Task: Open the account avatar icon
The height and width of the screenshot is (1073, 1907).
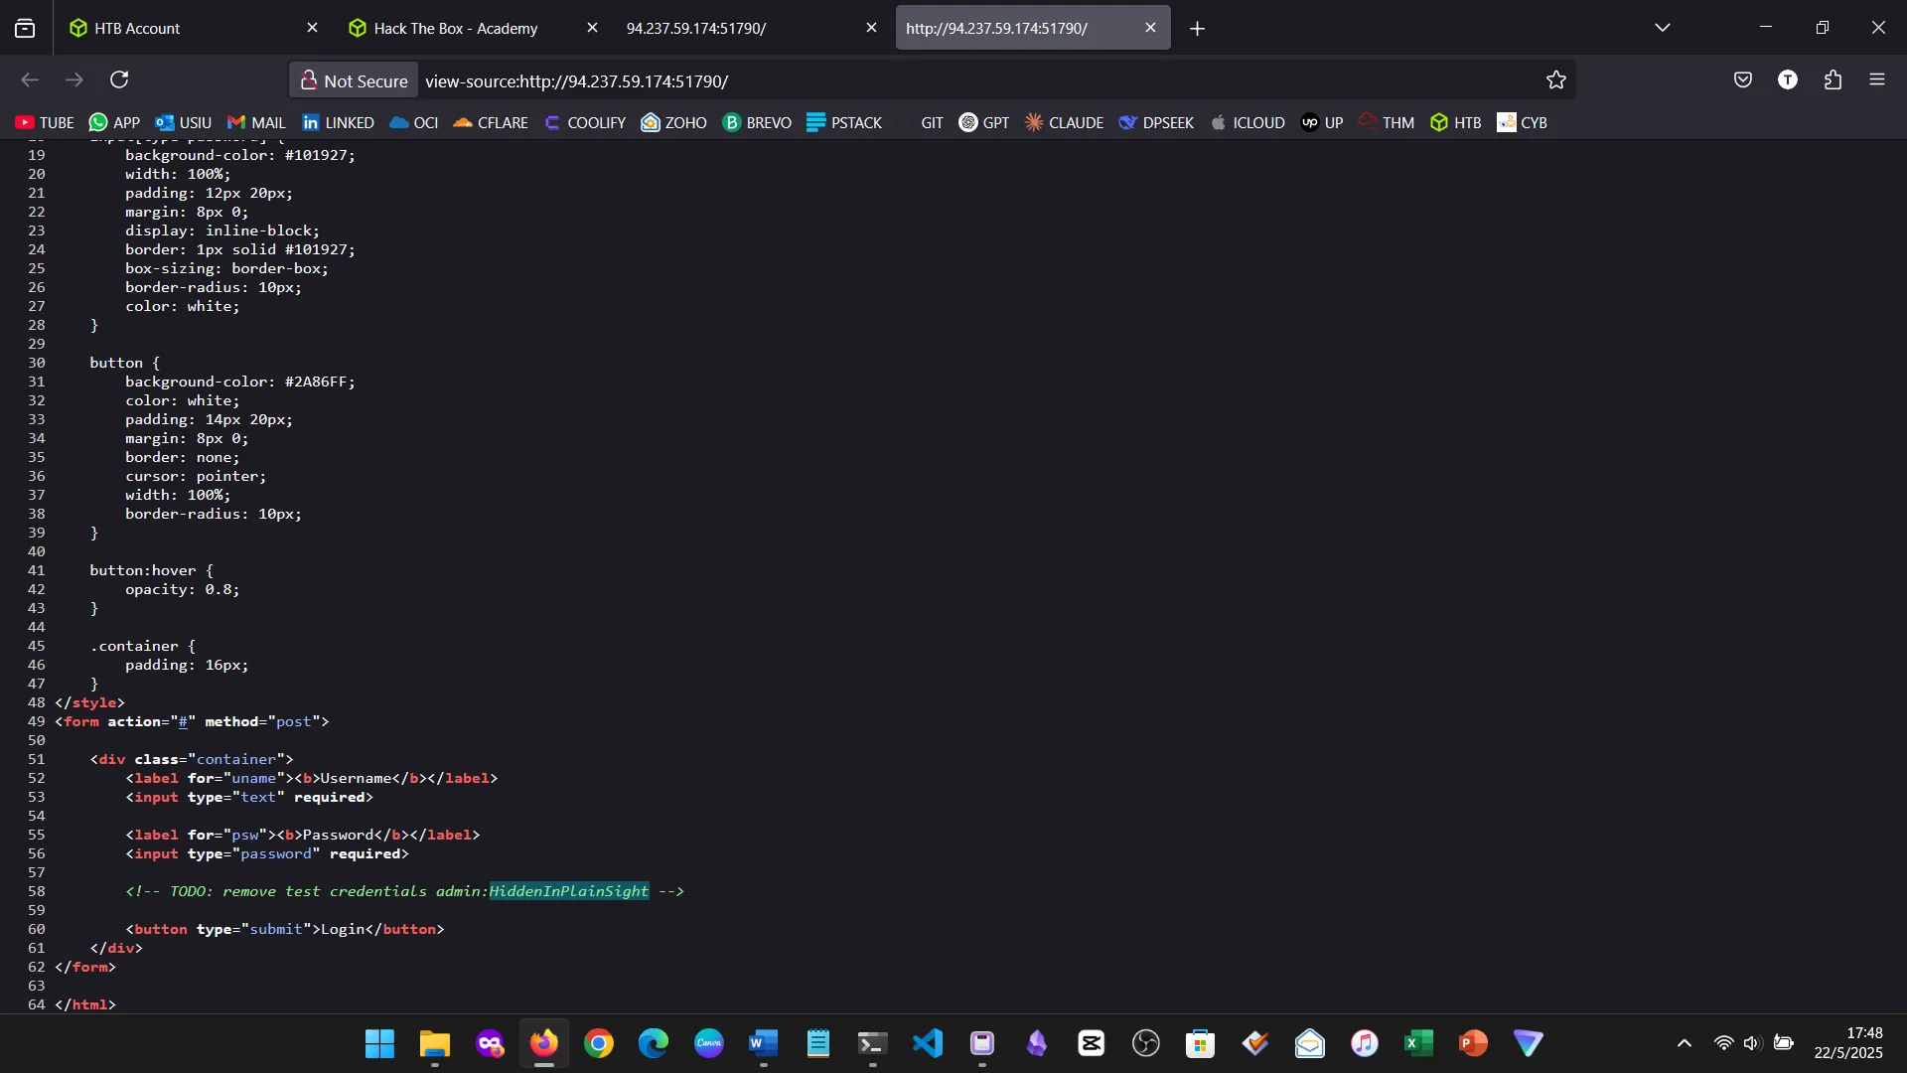Action: pos(1788,80)
